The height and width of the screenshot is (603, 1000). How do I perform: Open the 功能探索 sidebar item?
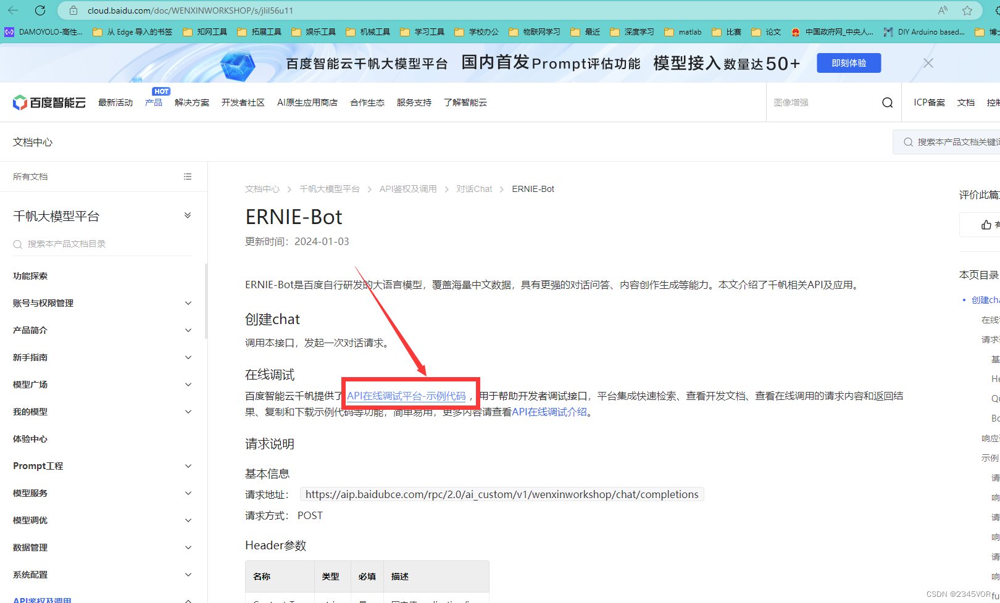coord(30,276)
